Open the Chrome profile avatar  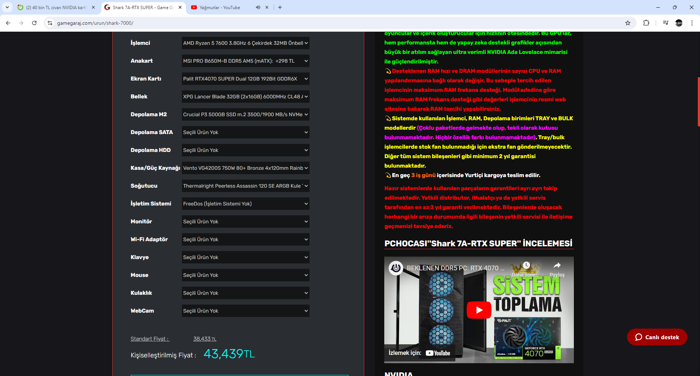tap(679, 23)
